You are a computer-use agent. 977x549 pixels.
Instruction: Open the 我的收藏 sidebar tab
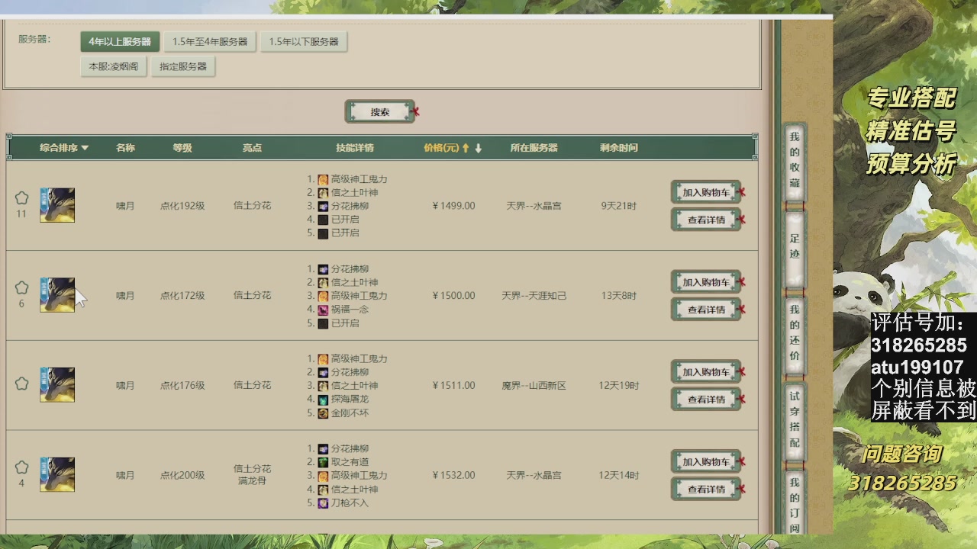795,162
